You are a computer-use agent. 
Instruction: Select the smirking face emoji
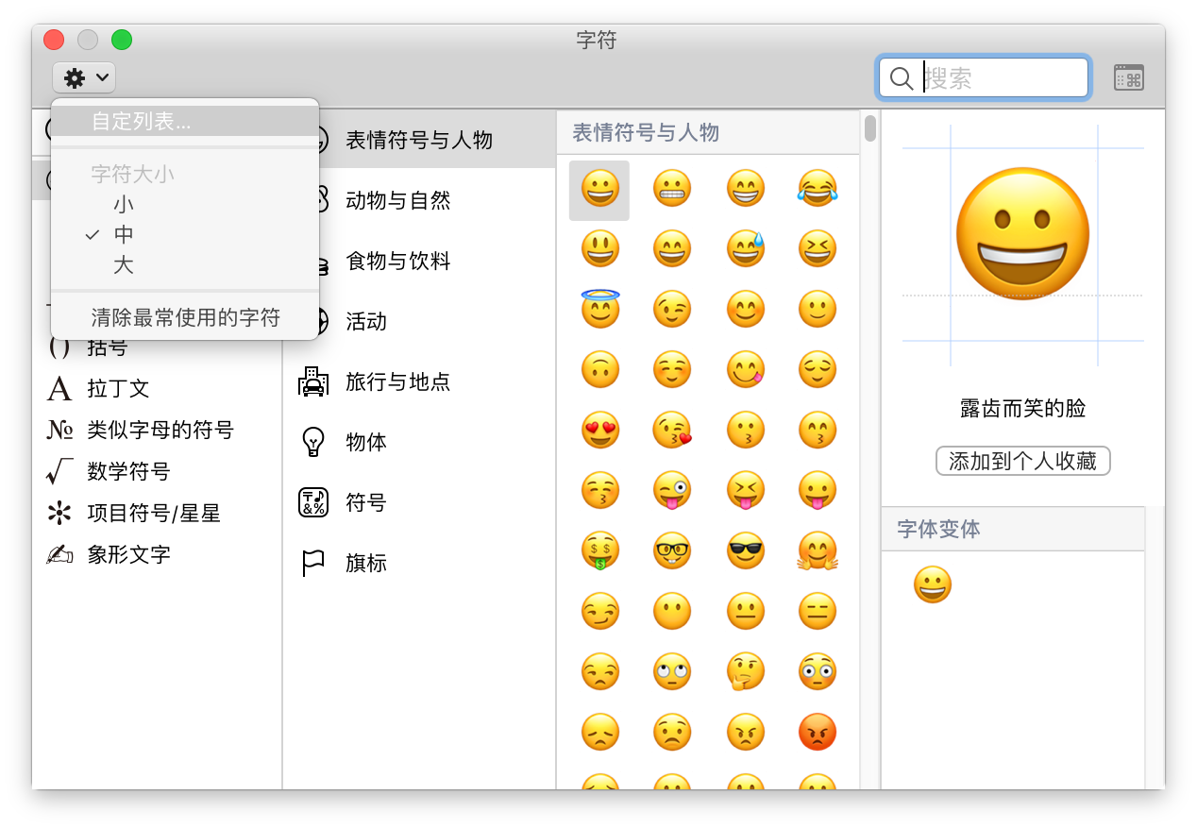click(599, 611)
